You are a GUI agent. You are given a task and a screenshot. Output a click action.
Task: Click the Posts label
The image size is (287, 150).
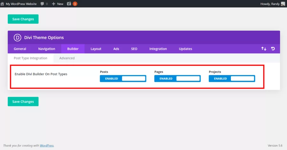[104, 72]
